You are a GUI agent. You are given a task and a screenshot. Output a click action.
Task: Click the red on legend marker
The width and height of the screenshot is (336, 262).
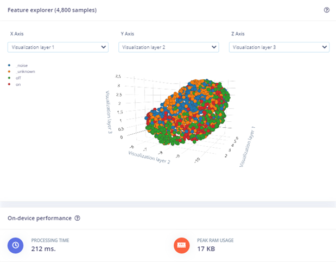10,84
